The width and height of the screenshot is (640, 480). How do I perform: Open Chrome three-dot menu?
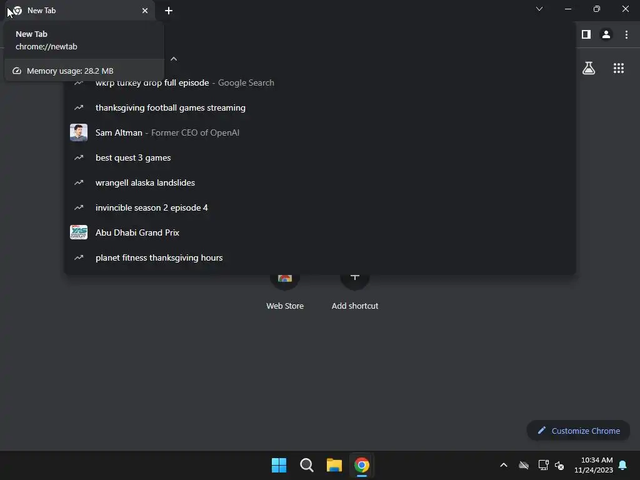click(626, 35)
